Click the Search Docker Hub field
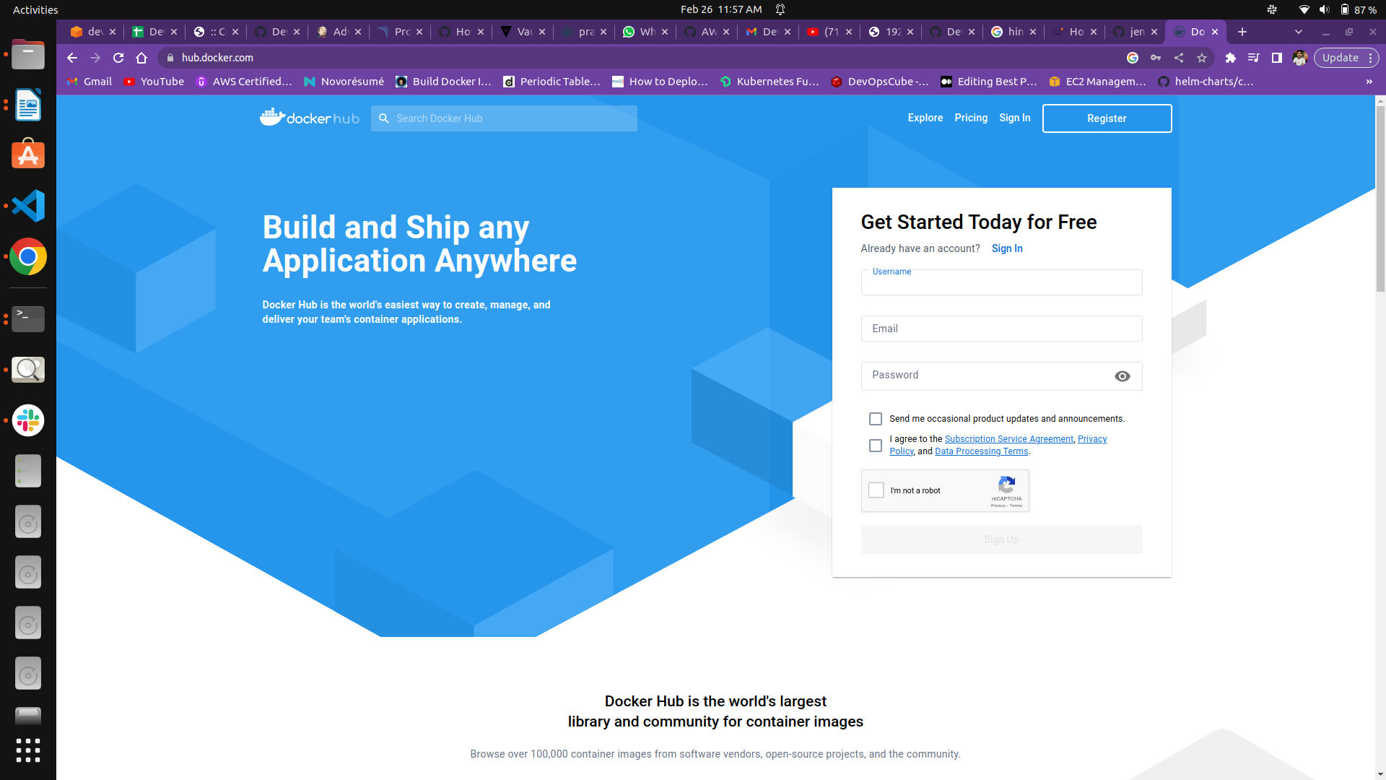This screenshot has width=1386, height=780. 504,118
